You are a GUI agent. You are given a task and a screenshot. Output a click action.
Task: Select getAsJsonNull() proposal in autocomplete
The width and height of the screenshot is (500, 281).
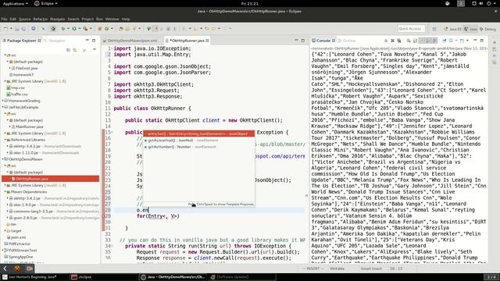tap(199, 140)
